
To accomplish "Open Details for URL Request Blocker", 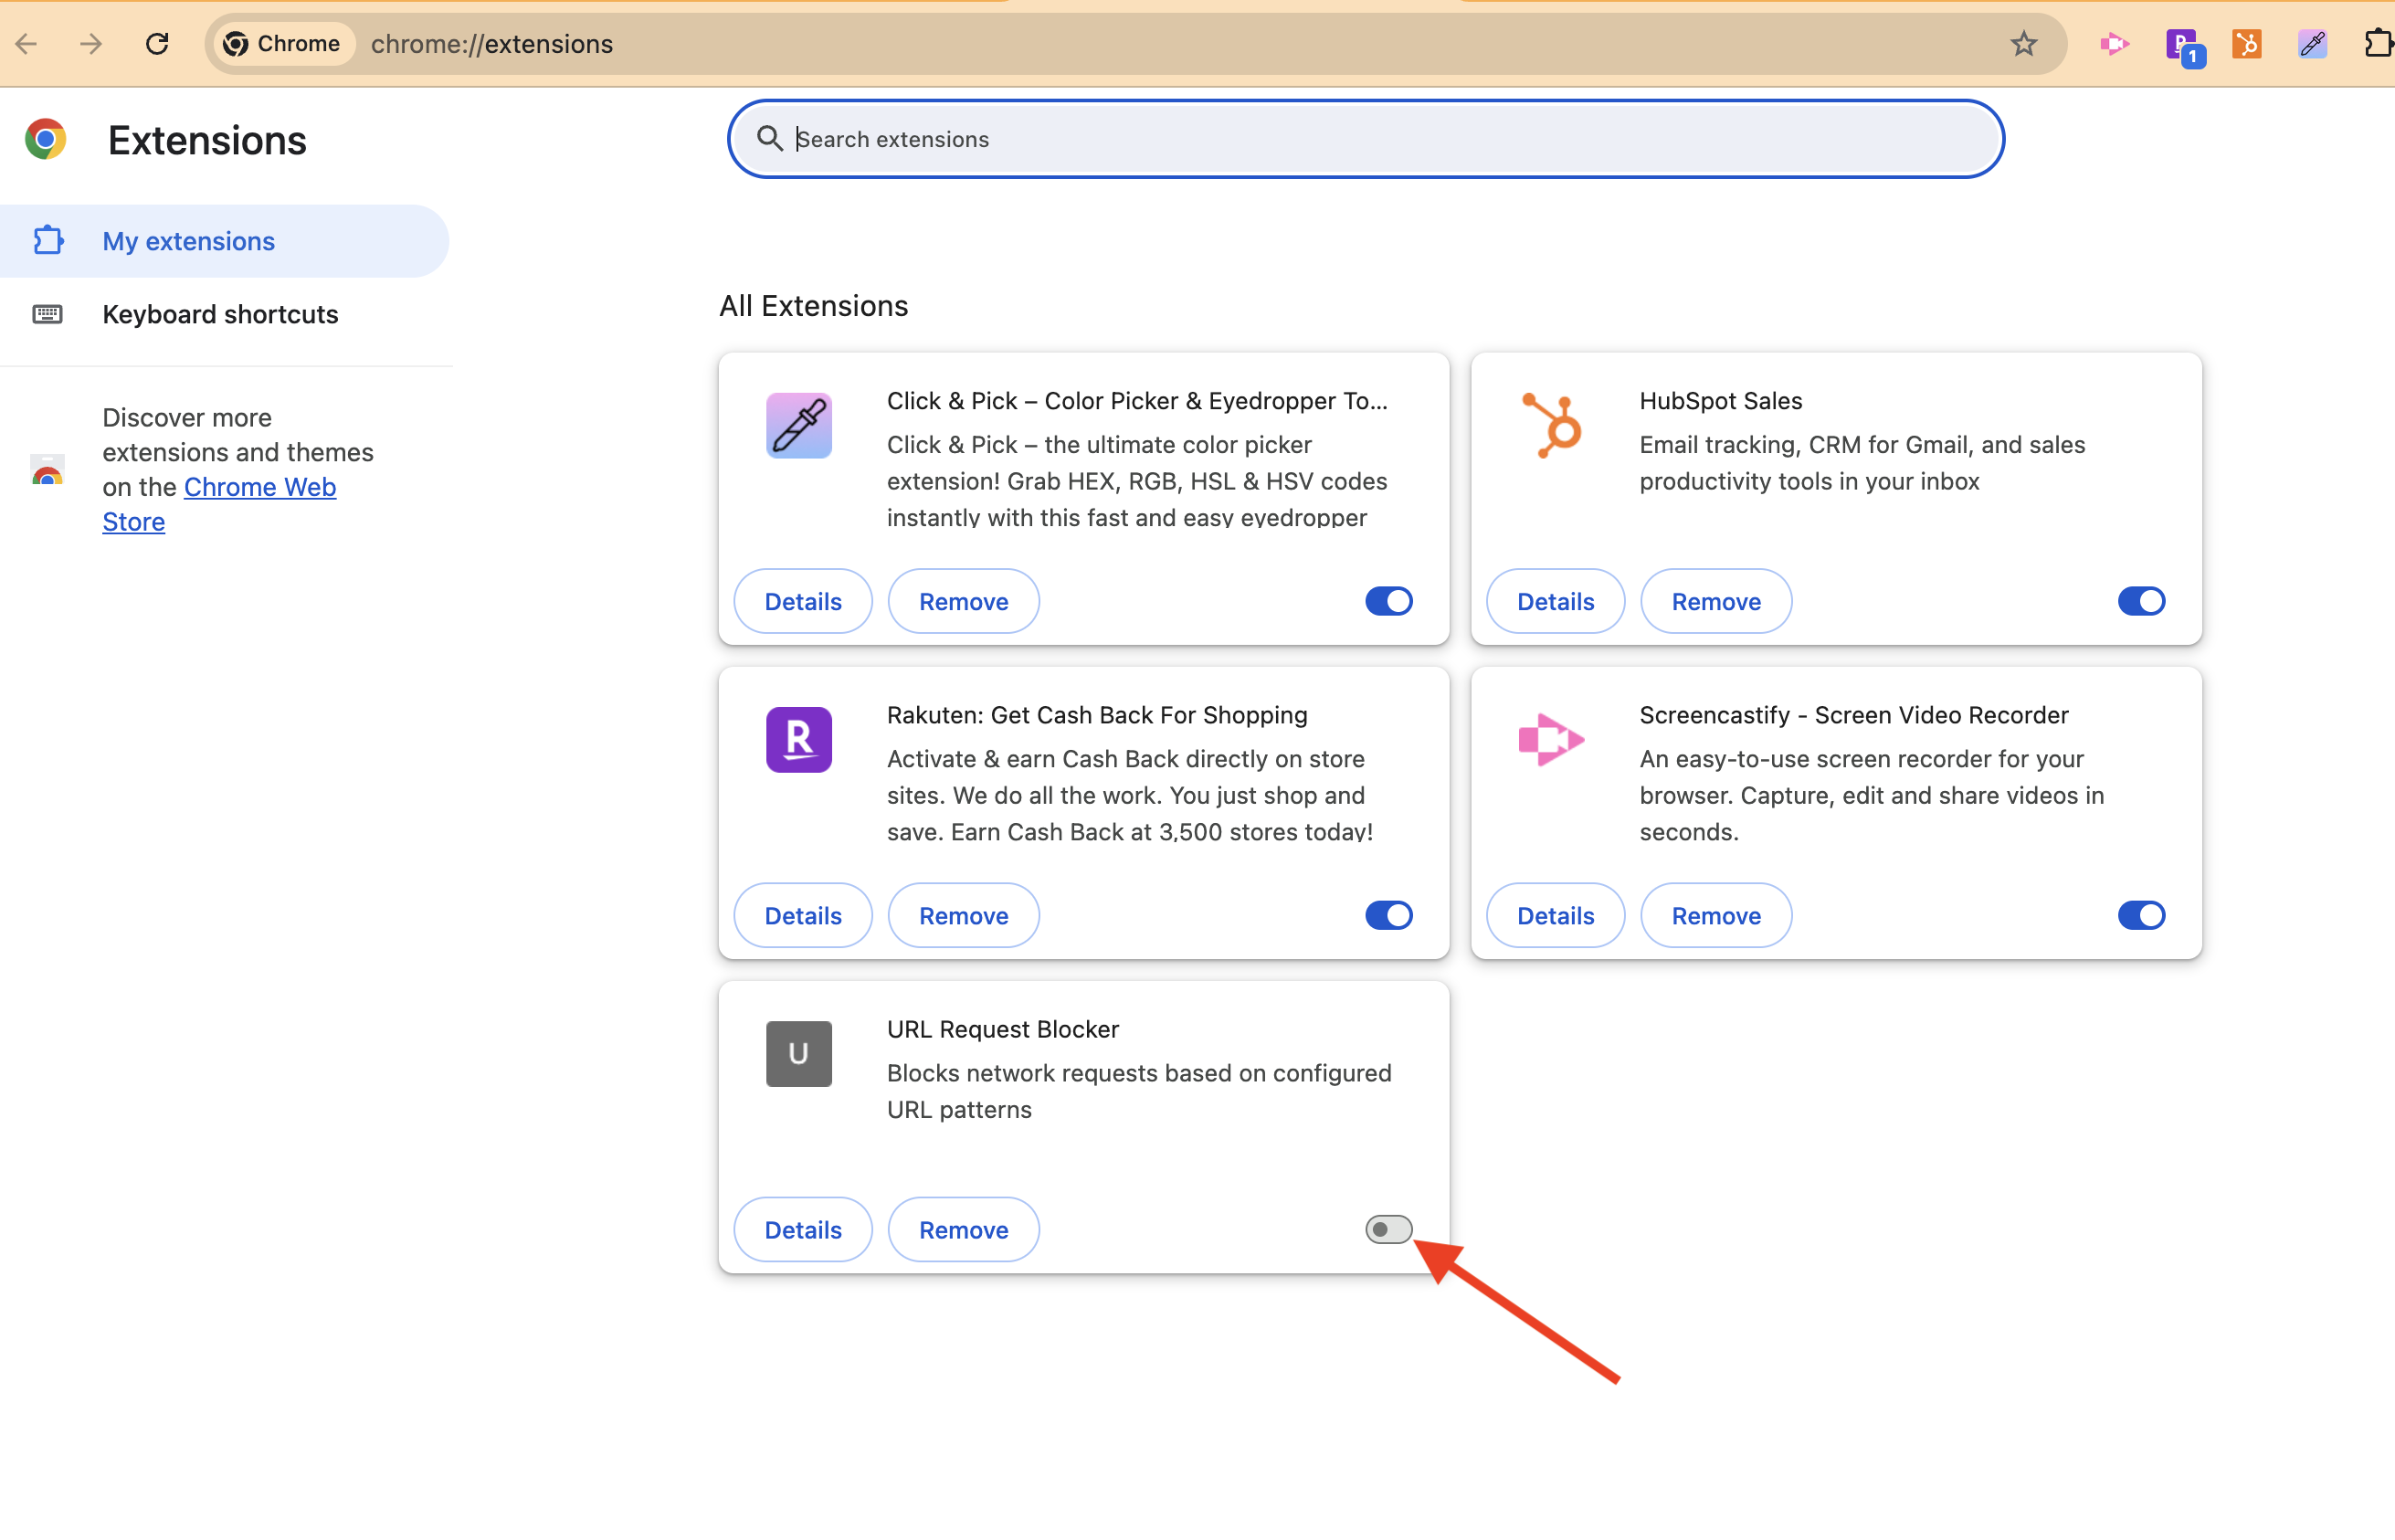I will tap(803, 1229).
